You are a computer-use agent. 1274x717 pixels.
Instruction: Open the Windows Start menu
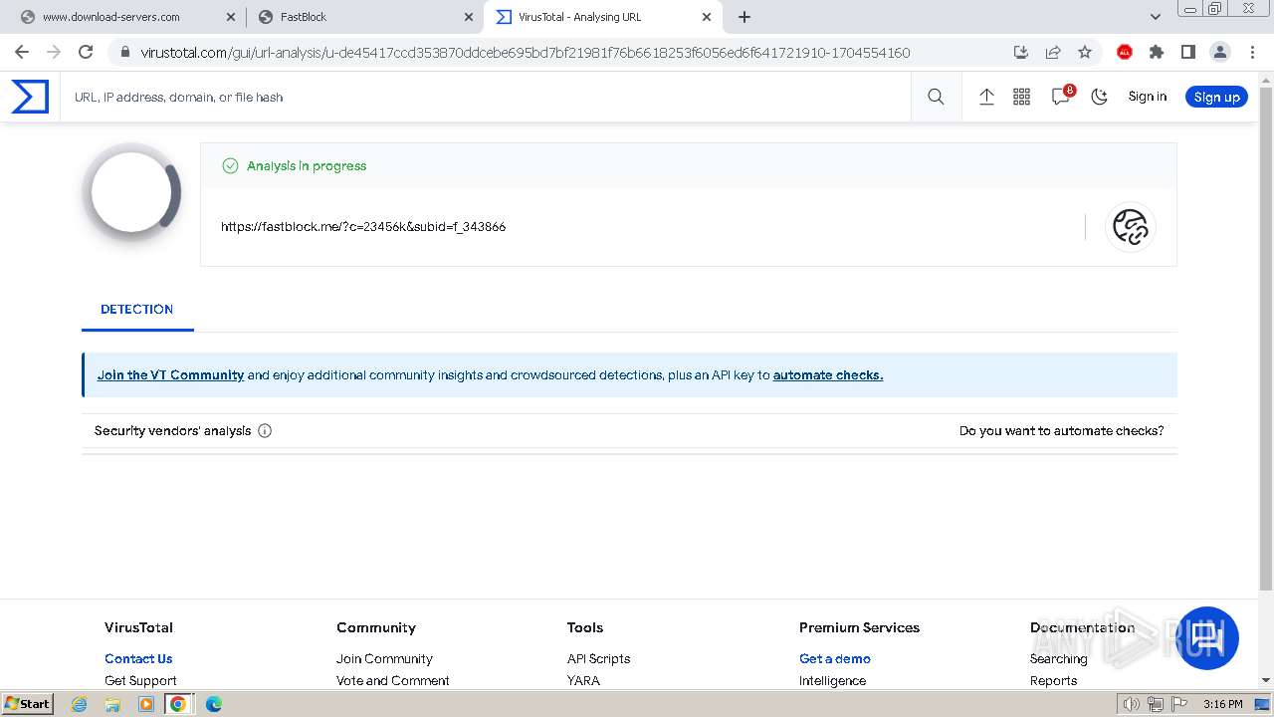[x=27, y=704]
